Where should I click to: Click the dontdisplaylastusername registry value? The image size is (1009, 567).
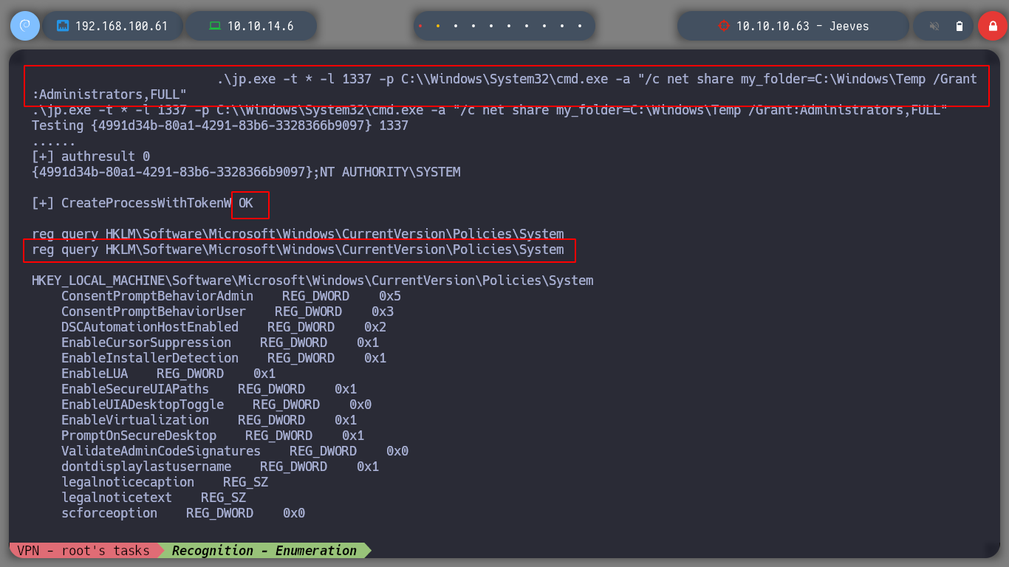[x=220, y=467]
